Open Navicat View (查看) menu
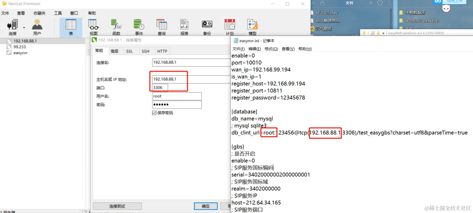This screenshot has width=473, height=213. pos(21,13)
